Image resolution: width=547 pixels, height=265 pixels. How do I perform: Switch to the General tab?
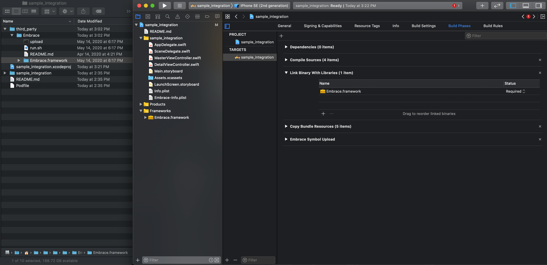coord(284,26)
